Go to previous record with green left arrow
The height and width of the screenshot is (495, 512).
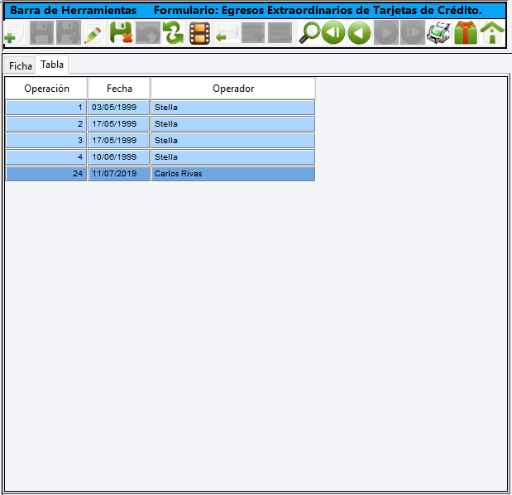[x=359, y=32]
